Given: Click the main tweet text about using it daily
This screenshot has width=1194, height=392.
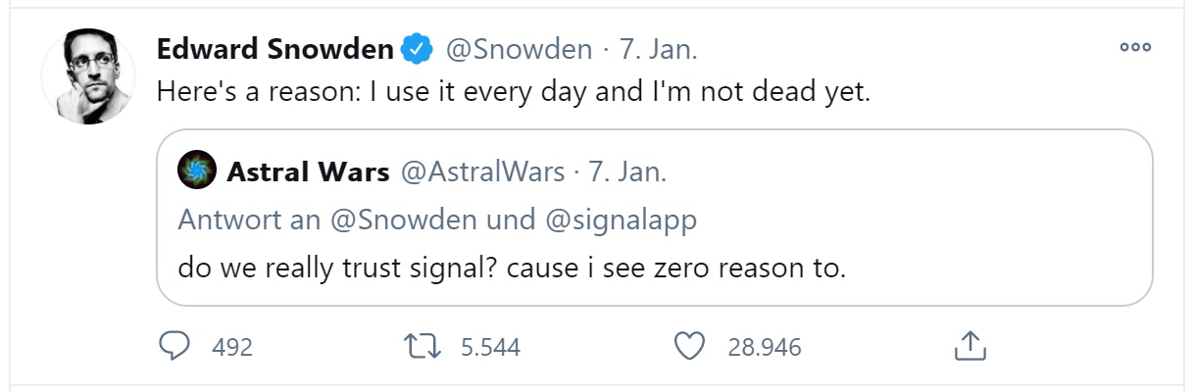Looking at the screenshot, I should pyautogui.click(x=514, y=93).
